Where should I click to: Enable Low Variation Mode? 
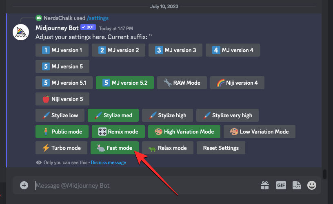260,132
